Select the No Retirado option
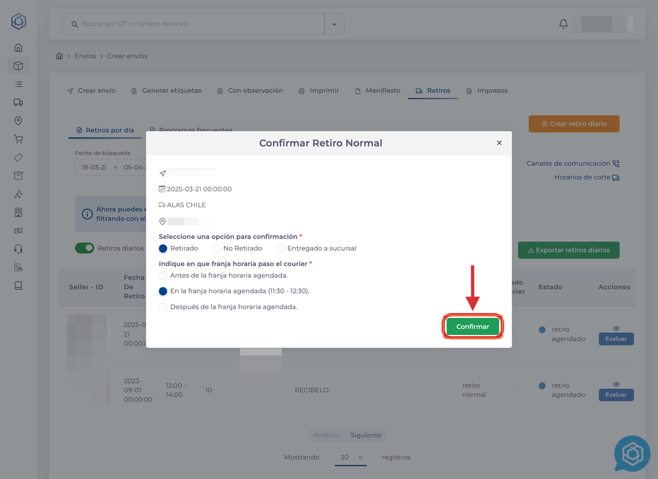The height and width of the screenshot is (479, 658). tap(216, 248)
